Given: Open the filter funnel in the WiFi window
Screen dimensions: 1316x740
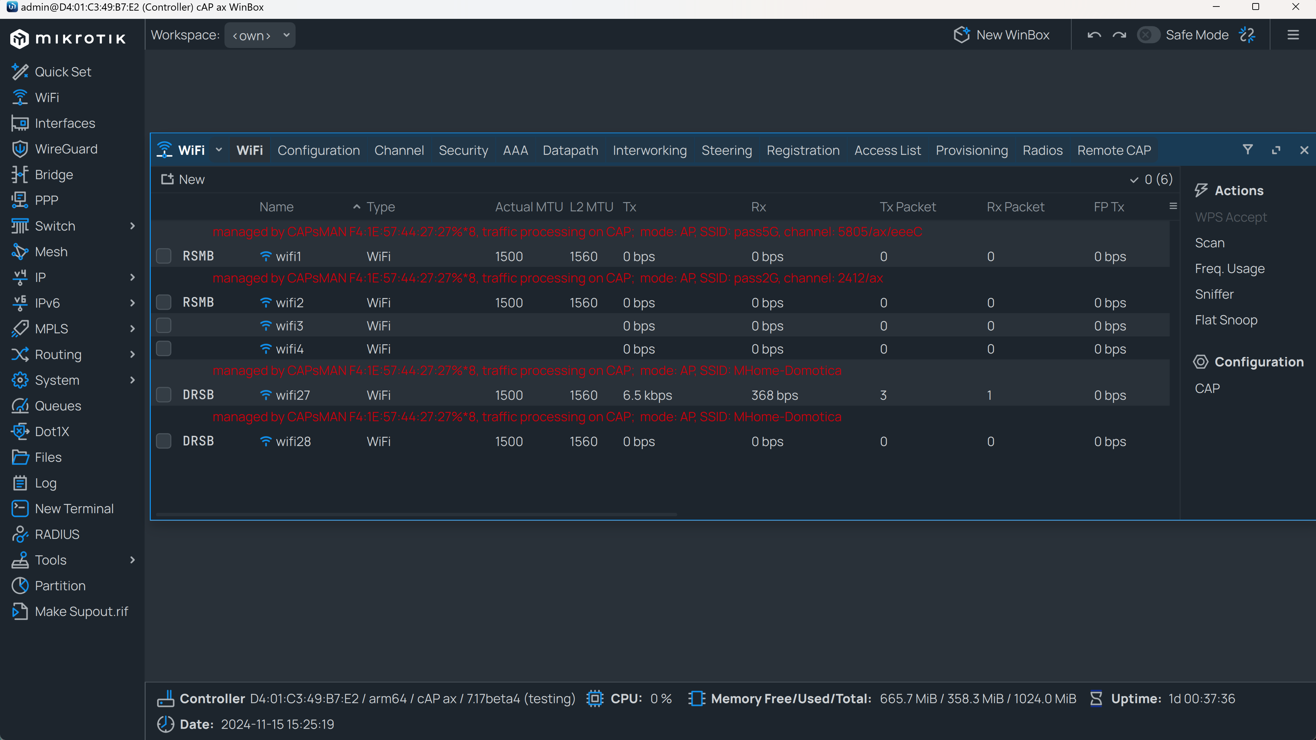Looking at the screenshot, I should [1248, 150].
